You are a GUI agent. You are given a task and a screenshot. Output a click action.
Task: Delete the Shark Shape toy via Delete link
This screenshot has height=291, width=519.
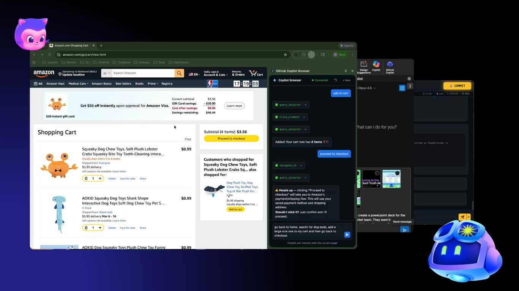click(x=112, y=228)
